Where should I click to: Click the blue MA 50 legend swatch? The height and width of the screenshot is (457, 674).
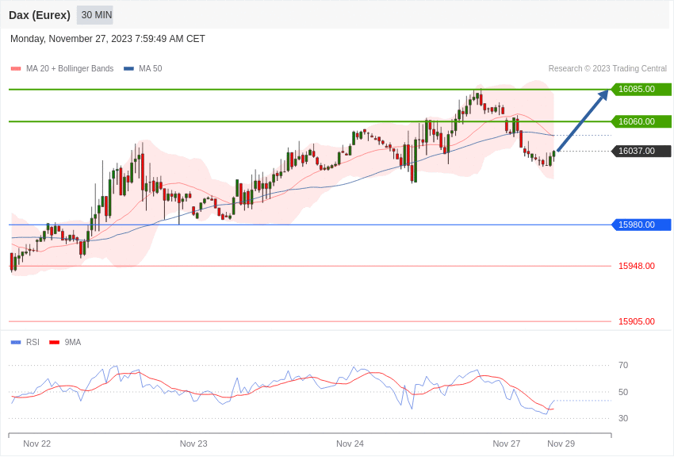click(128, 69)
